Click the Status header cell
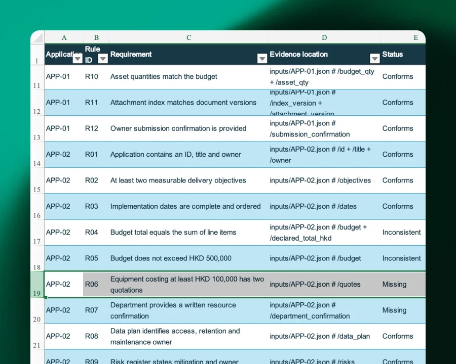456x364 pixels. pyautogui.click(x=403, y=54)
